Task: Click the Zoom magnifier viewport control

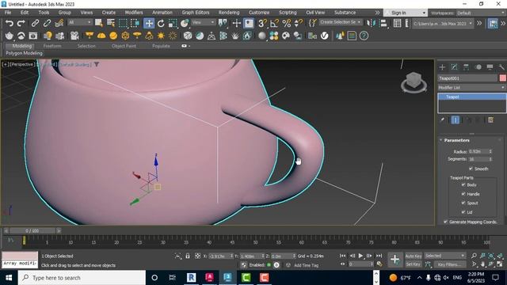Action: pos(474,256)
